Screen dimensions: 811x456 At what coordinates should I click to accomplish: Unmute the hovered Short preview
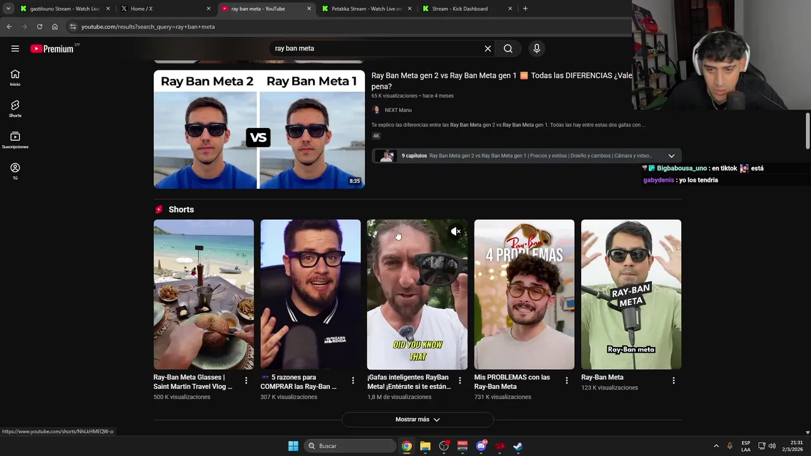click(456, 232)
